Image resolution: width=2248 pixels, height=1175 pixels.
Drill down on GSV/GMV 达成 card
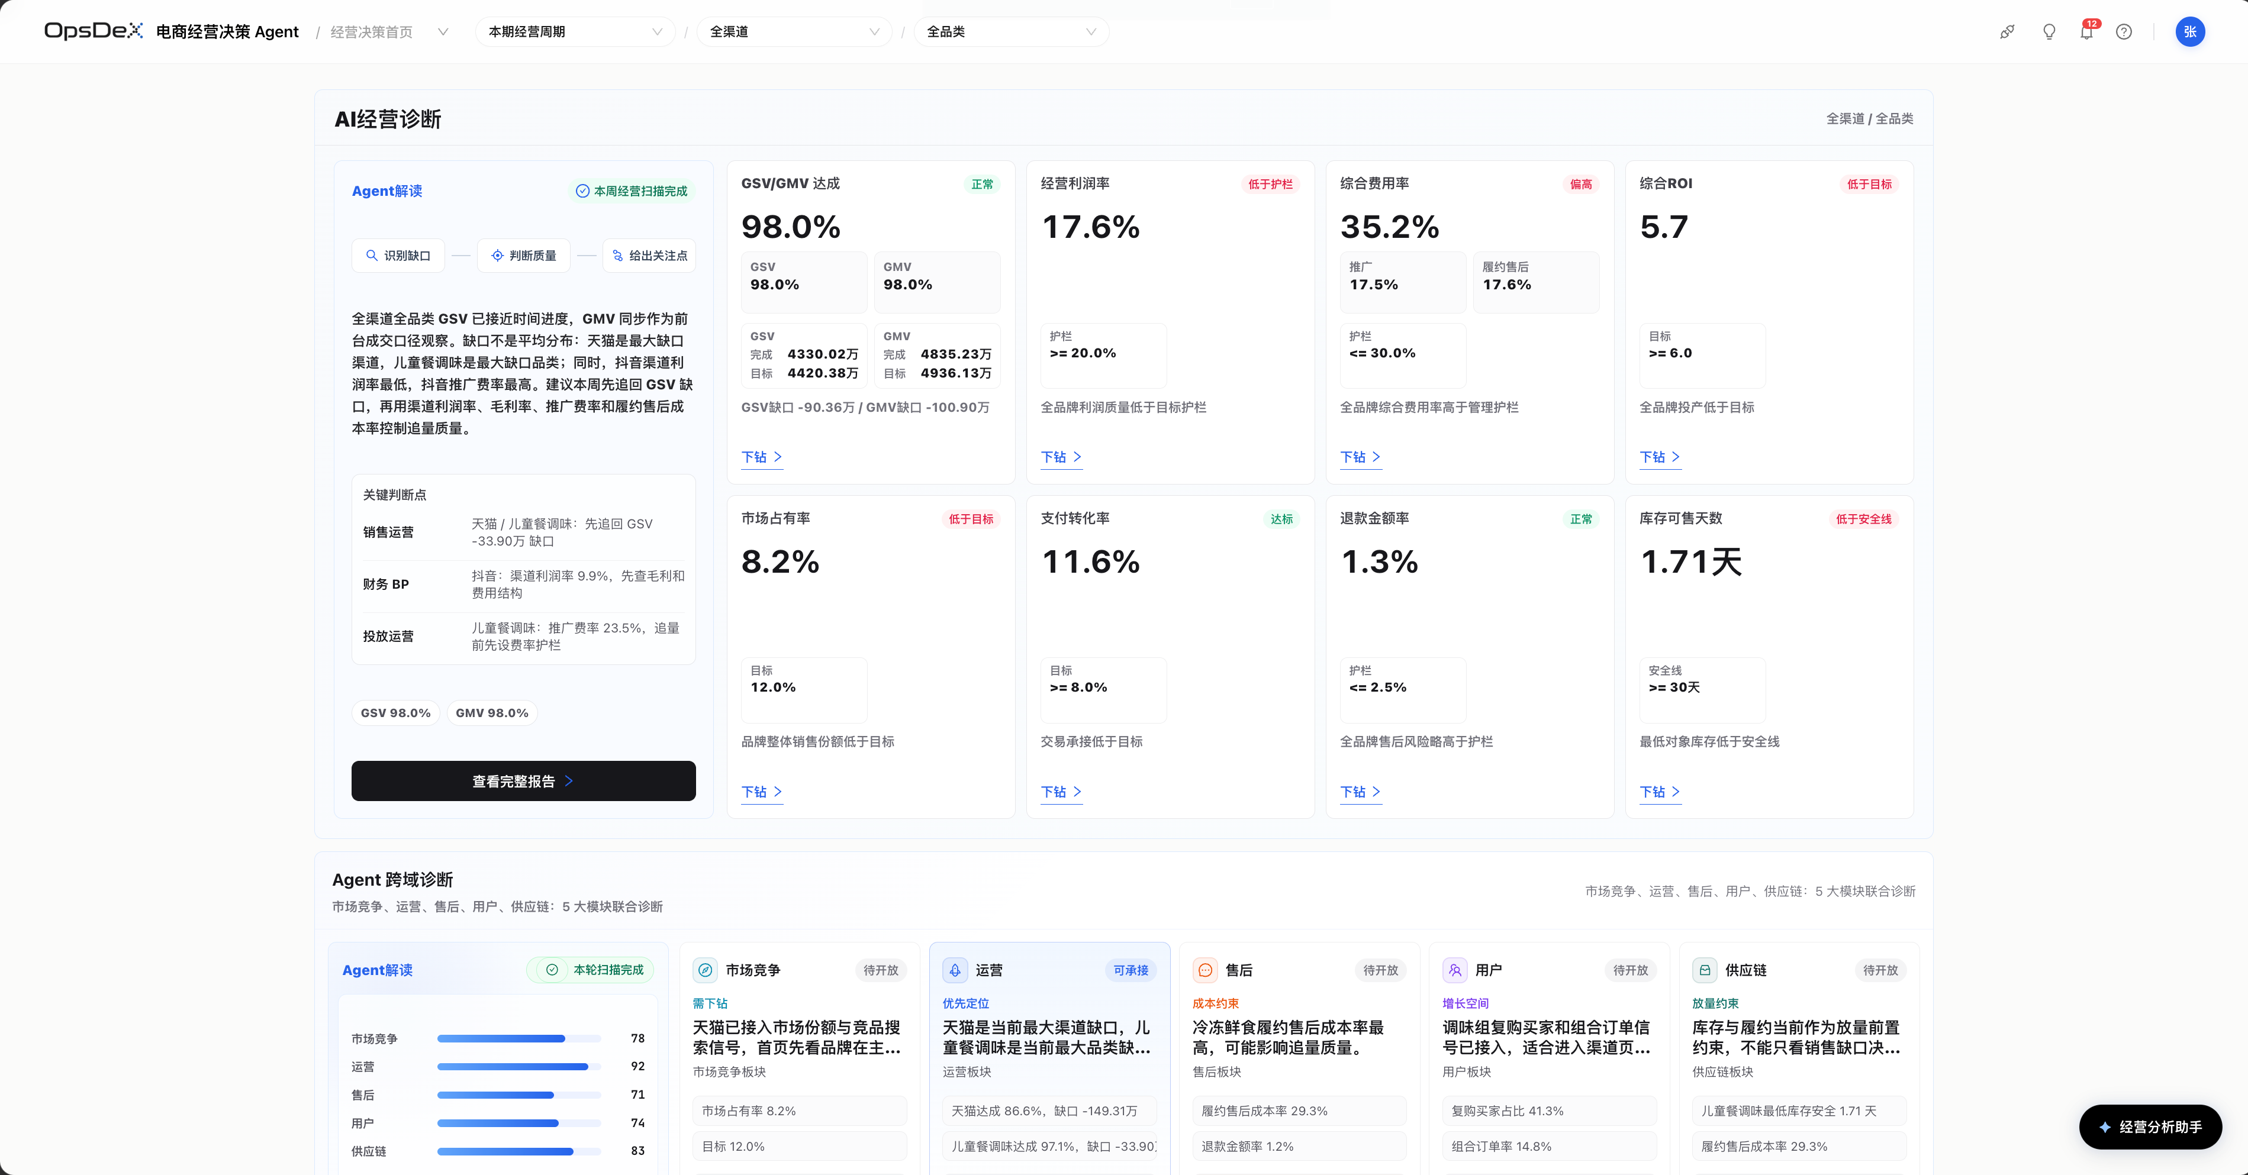pos(762,457)
